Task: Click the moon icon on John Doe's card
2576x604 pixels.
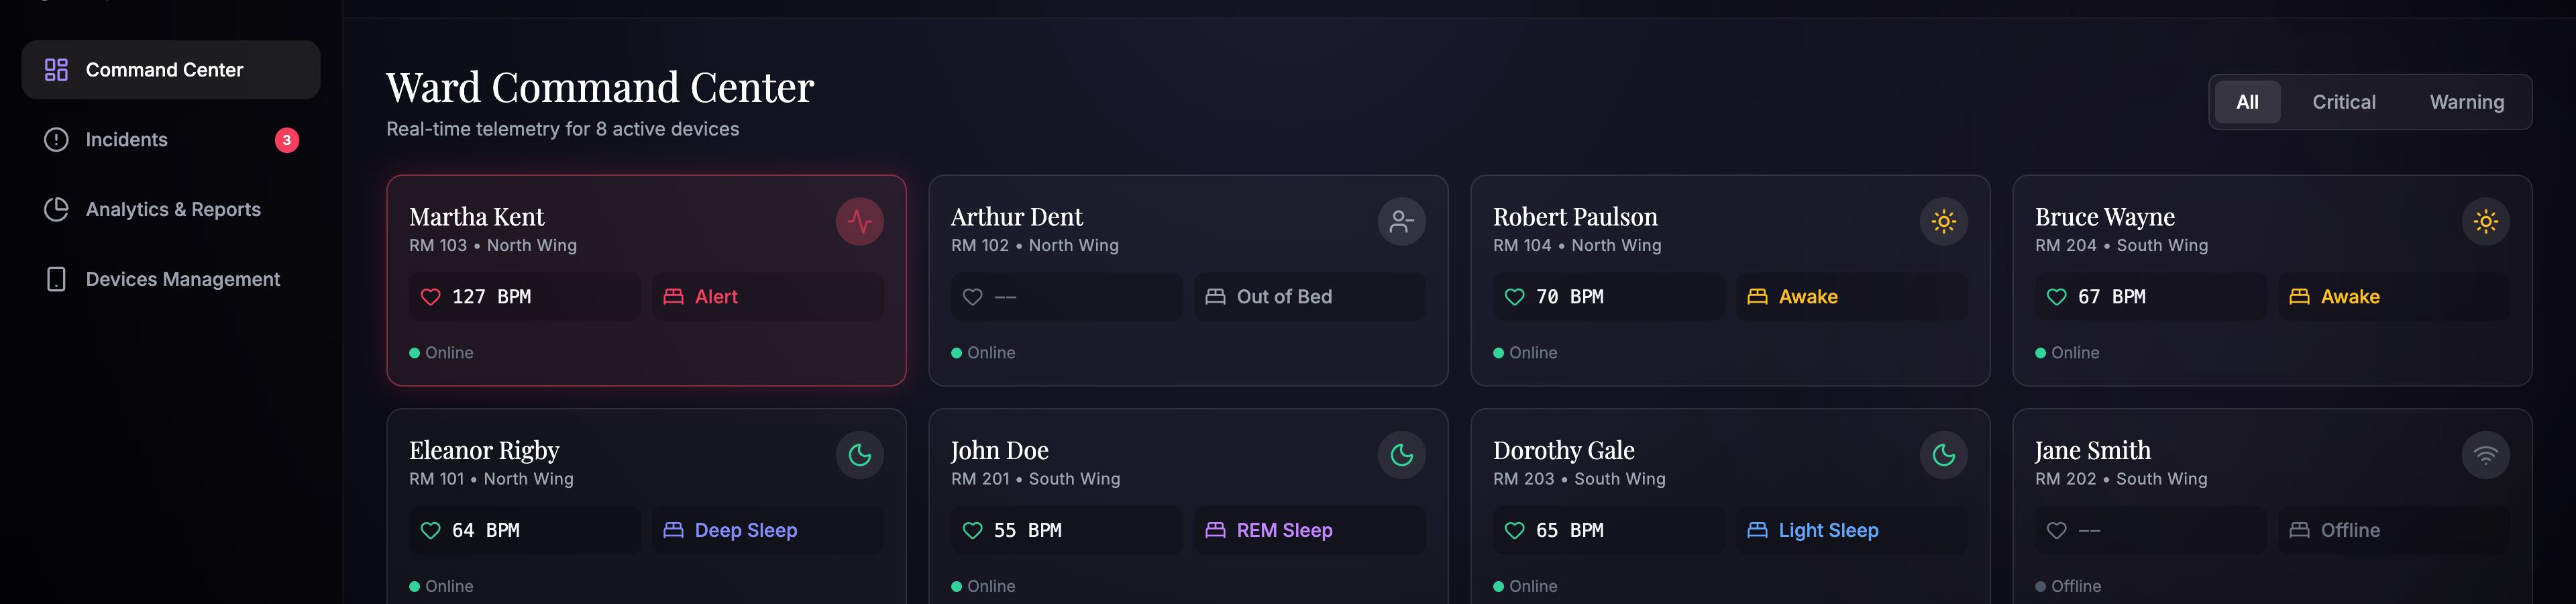Action: 1401,455
